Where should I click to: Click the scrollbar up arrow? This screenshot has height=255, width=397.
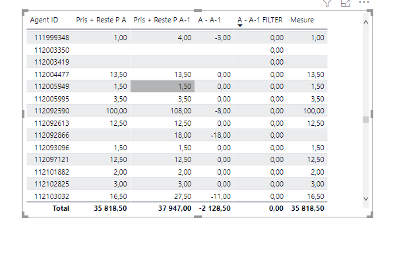point(365,22)
